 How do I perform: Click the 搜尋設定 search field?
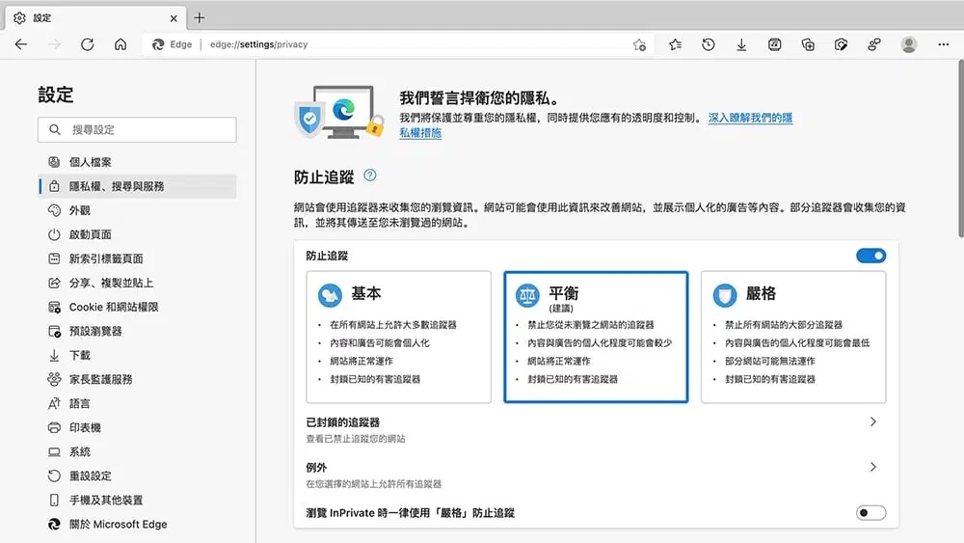point(137,130)
